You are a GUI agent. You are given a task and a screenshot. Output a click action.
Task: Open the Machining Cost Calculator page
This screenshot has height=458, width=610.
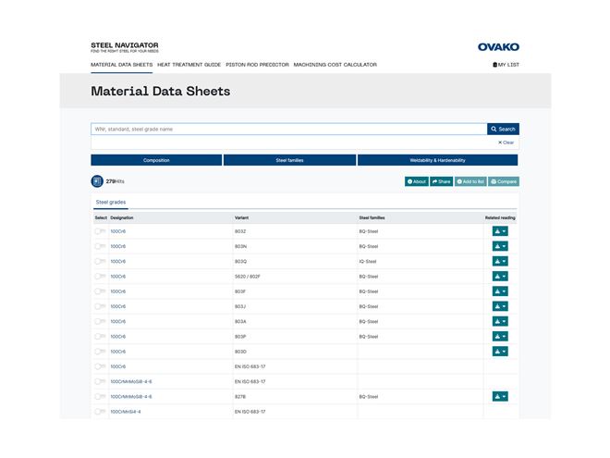[x=335, y=65]
